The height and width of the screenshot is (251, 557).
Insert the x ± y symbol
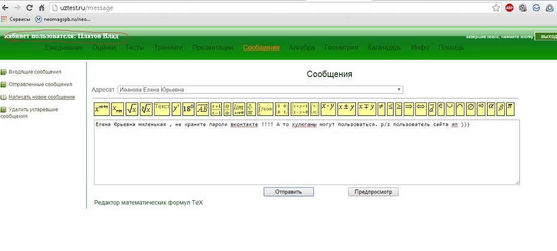pos(347,109)
